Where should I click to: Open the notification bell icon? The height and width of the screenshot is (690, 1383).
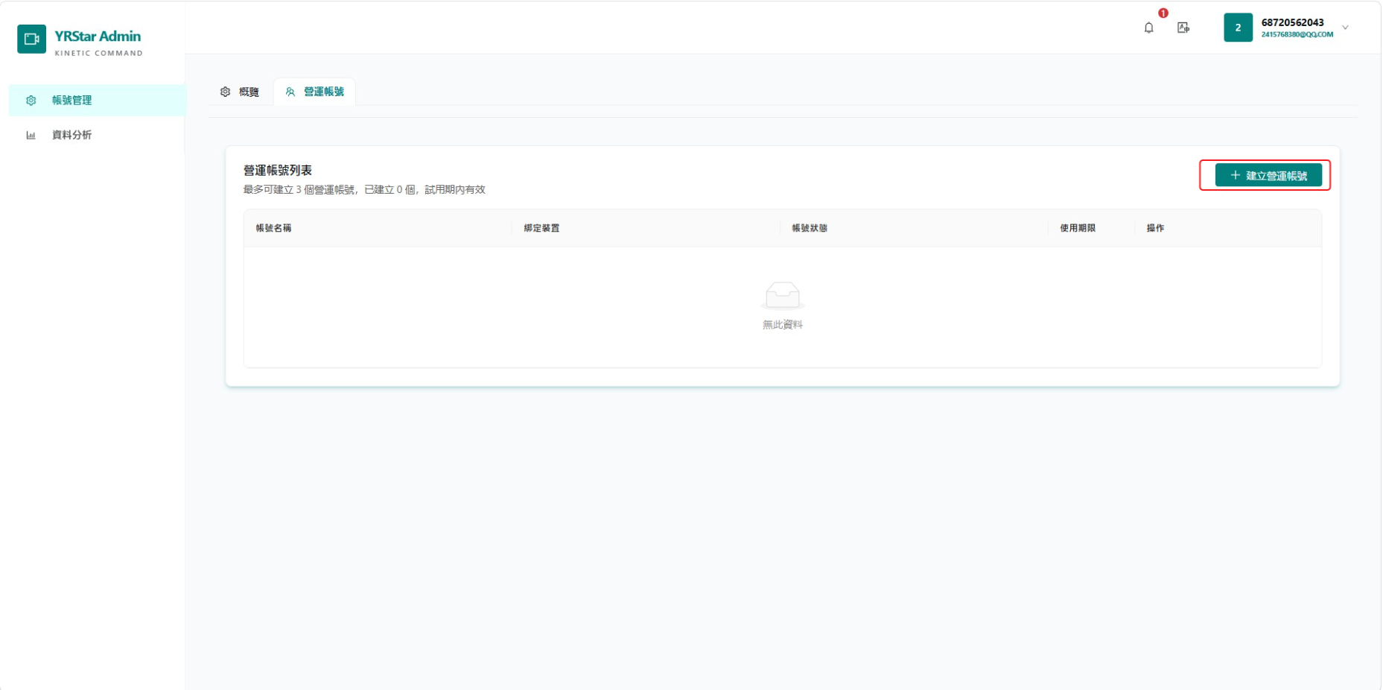[1149, 28]
